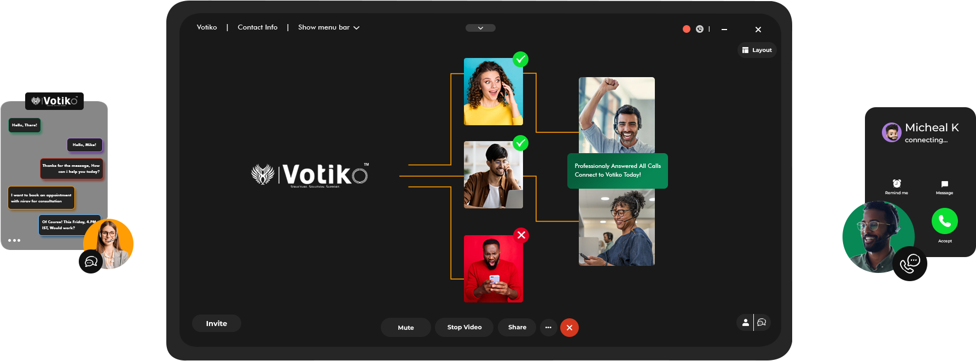This screenshot has width=976, height=361.
Task: Click the Remind me alarm icon
Action: [897, 183]
